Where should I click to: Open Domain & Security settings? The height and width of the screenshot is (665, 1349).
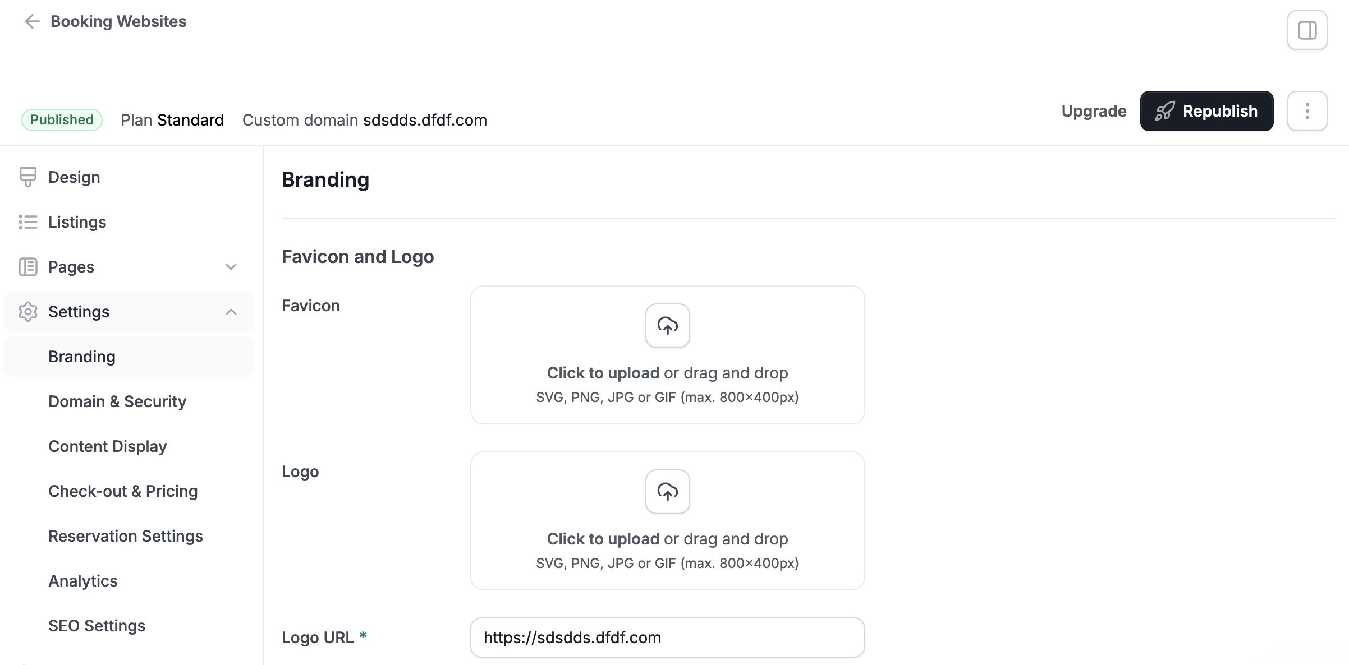tap(117, 401)
